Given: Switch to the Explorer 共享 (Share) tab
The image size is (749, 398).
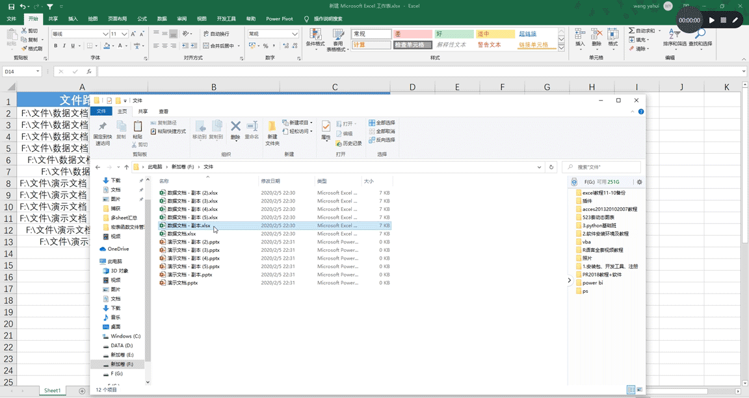Looking at the screenshot, I should (143, 111).
